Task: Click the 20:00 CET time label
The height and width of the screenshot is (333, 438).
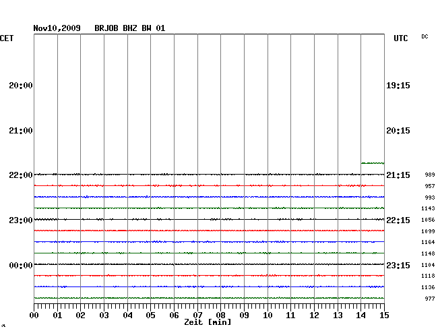Action: tap(21, 86)
